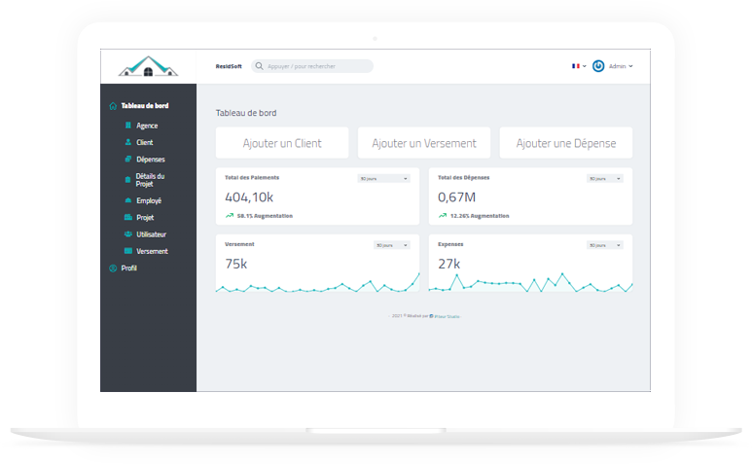Screen dimensions: 752x465
Task: Open Détails du Projet page
Action: [150, 180]
